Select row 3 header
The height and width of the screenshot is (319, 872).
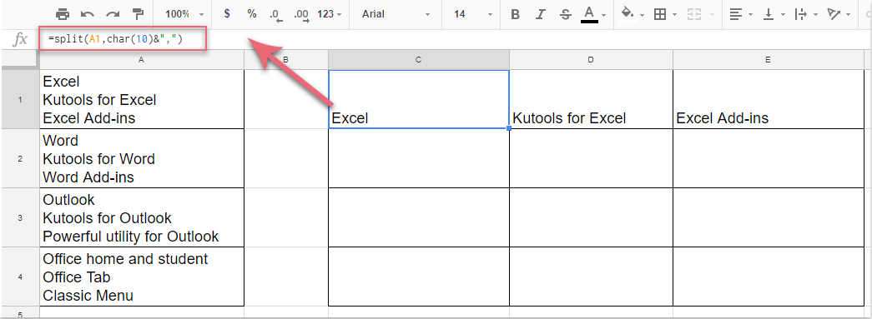20,217
